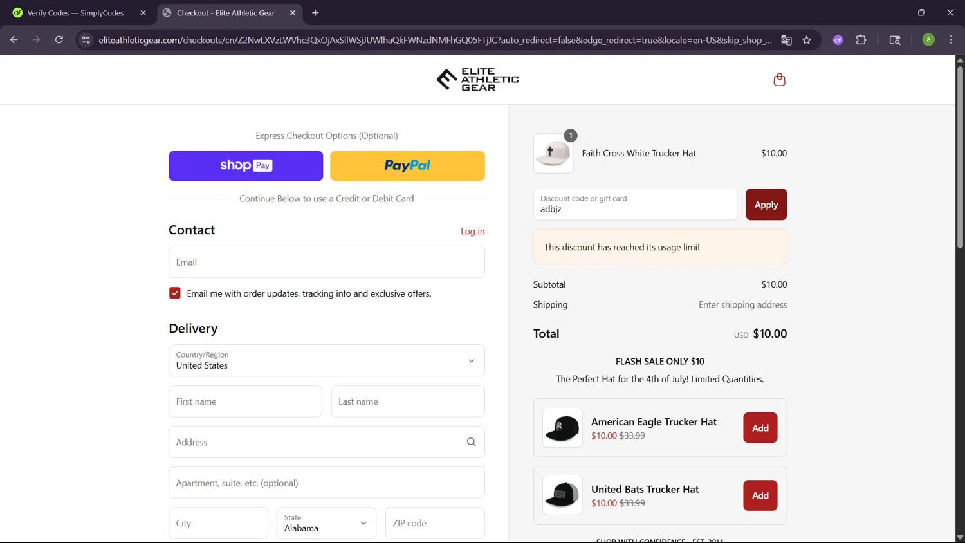Click the browser back arrow
The width and height of the screenshot is (965, 543).
pos(14,40)
